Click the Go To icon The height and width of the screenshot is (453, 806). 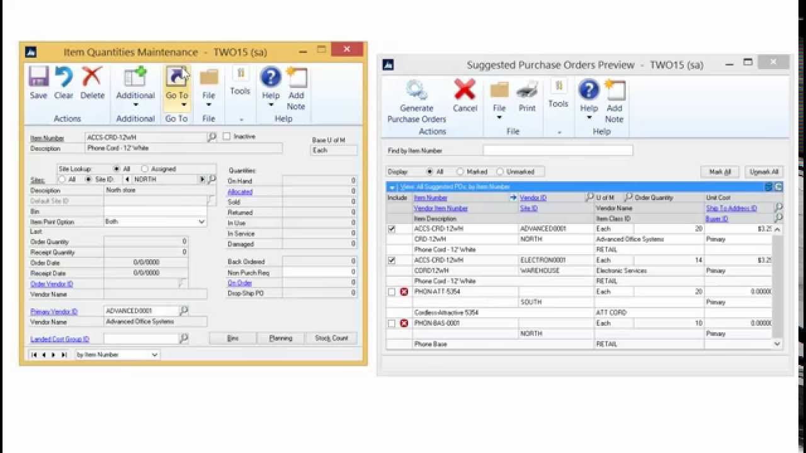coord(176,77)
